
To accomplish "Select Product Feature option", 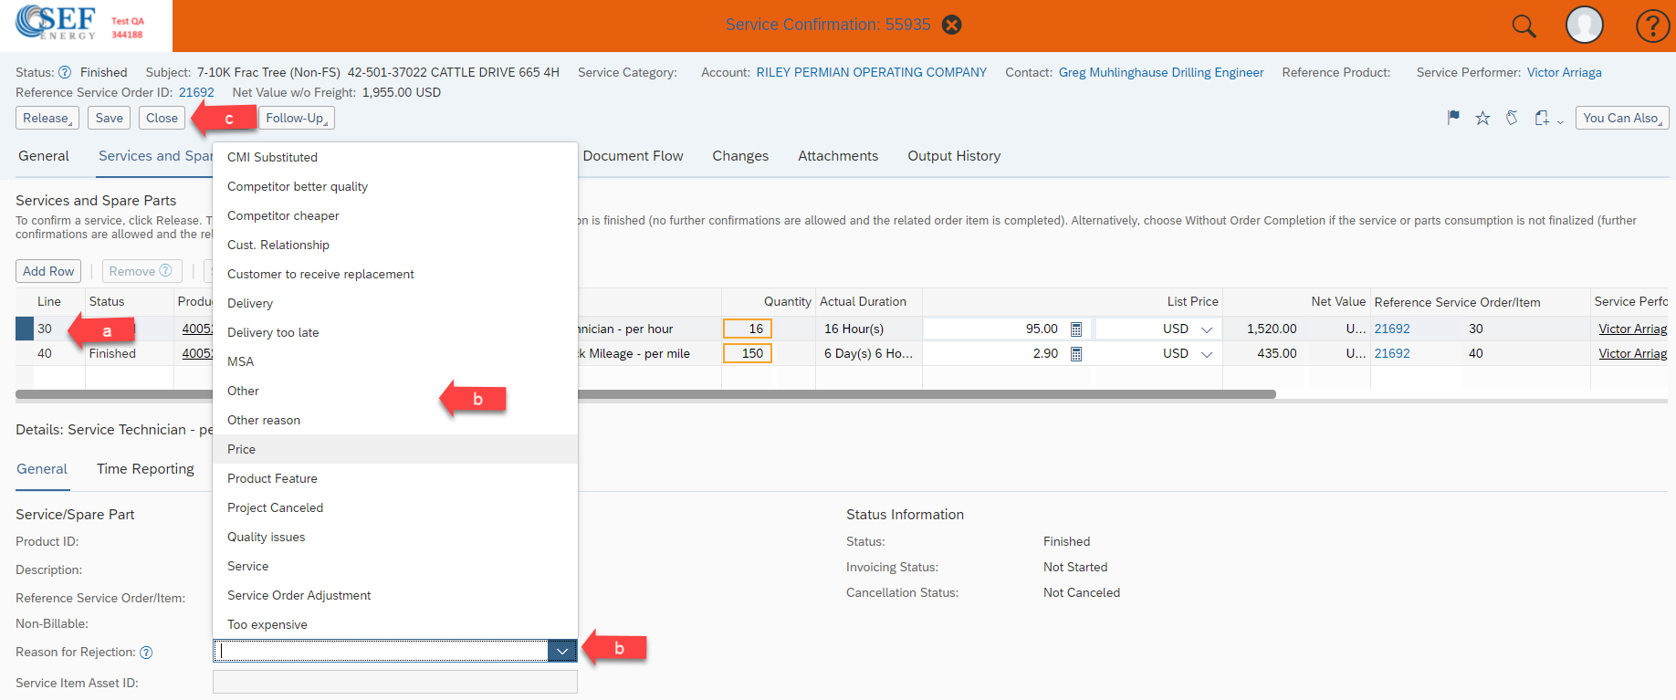I will [395, 478].
